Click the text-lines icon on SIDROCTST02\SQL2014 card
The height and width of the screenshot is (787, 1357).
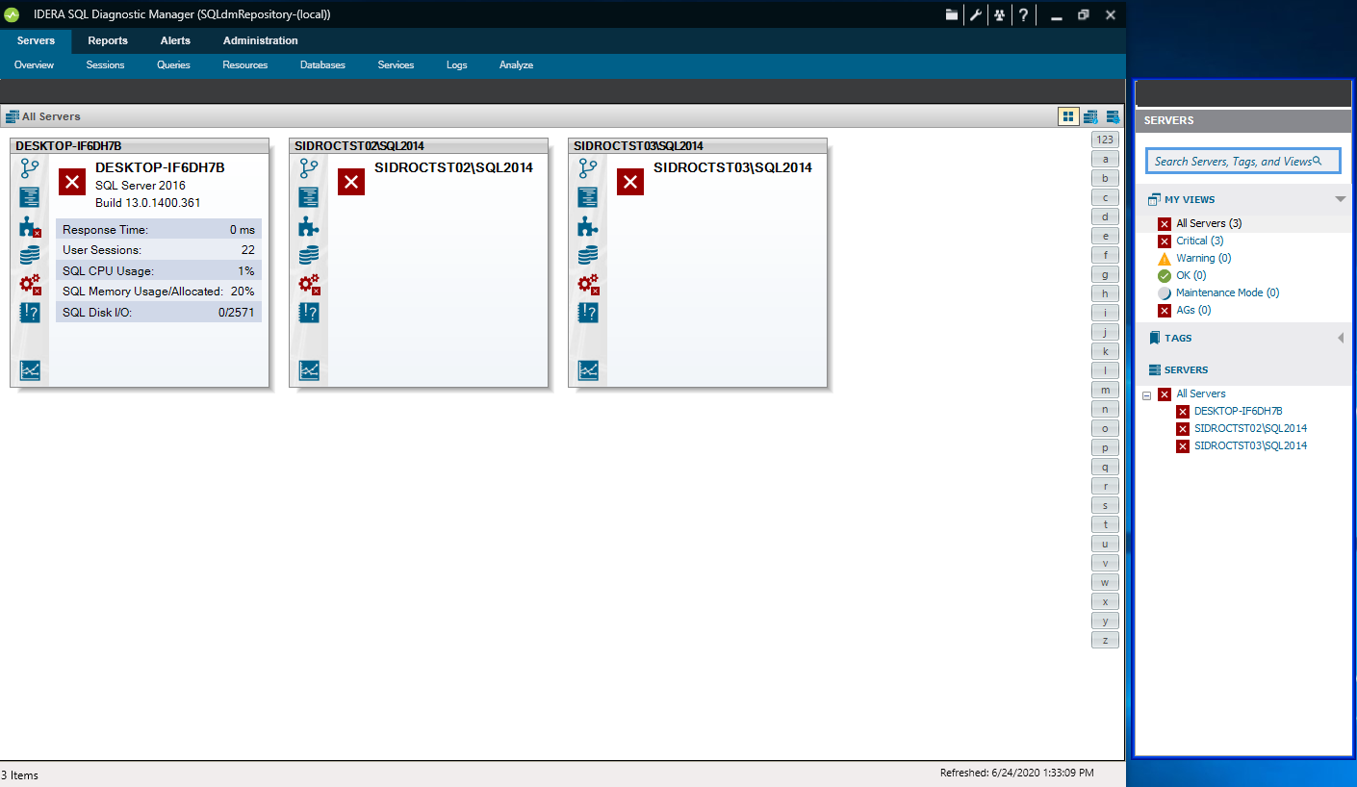(309, 197)
